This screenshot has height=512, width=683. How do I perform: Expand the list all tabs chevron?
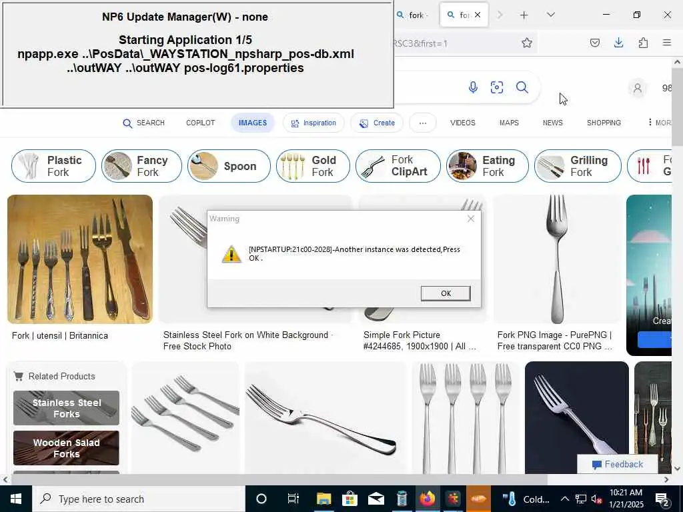[x=551, y=15]
